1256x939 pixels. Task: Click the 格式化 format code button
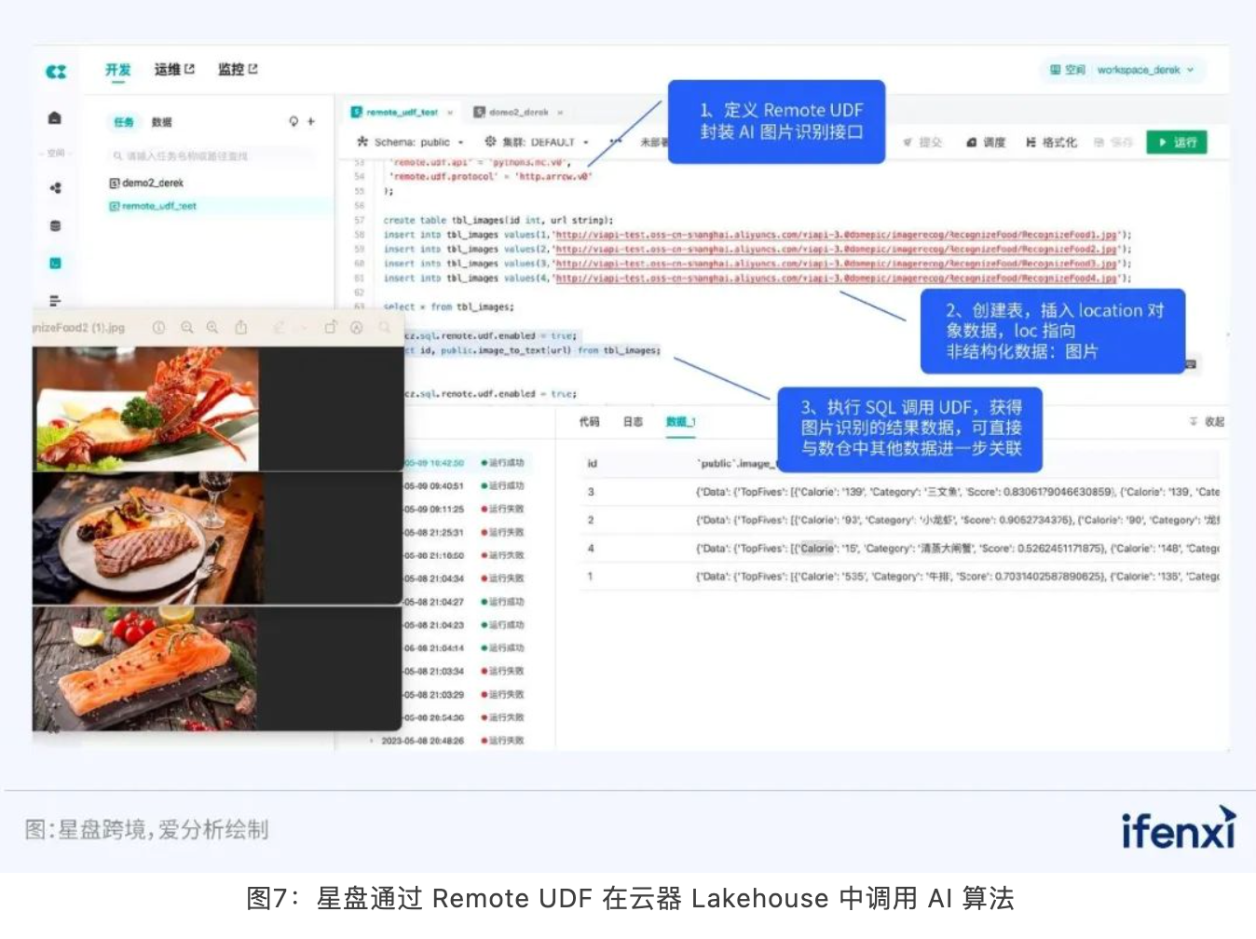click(1051, 143)
